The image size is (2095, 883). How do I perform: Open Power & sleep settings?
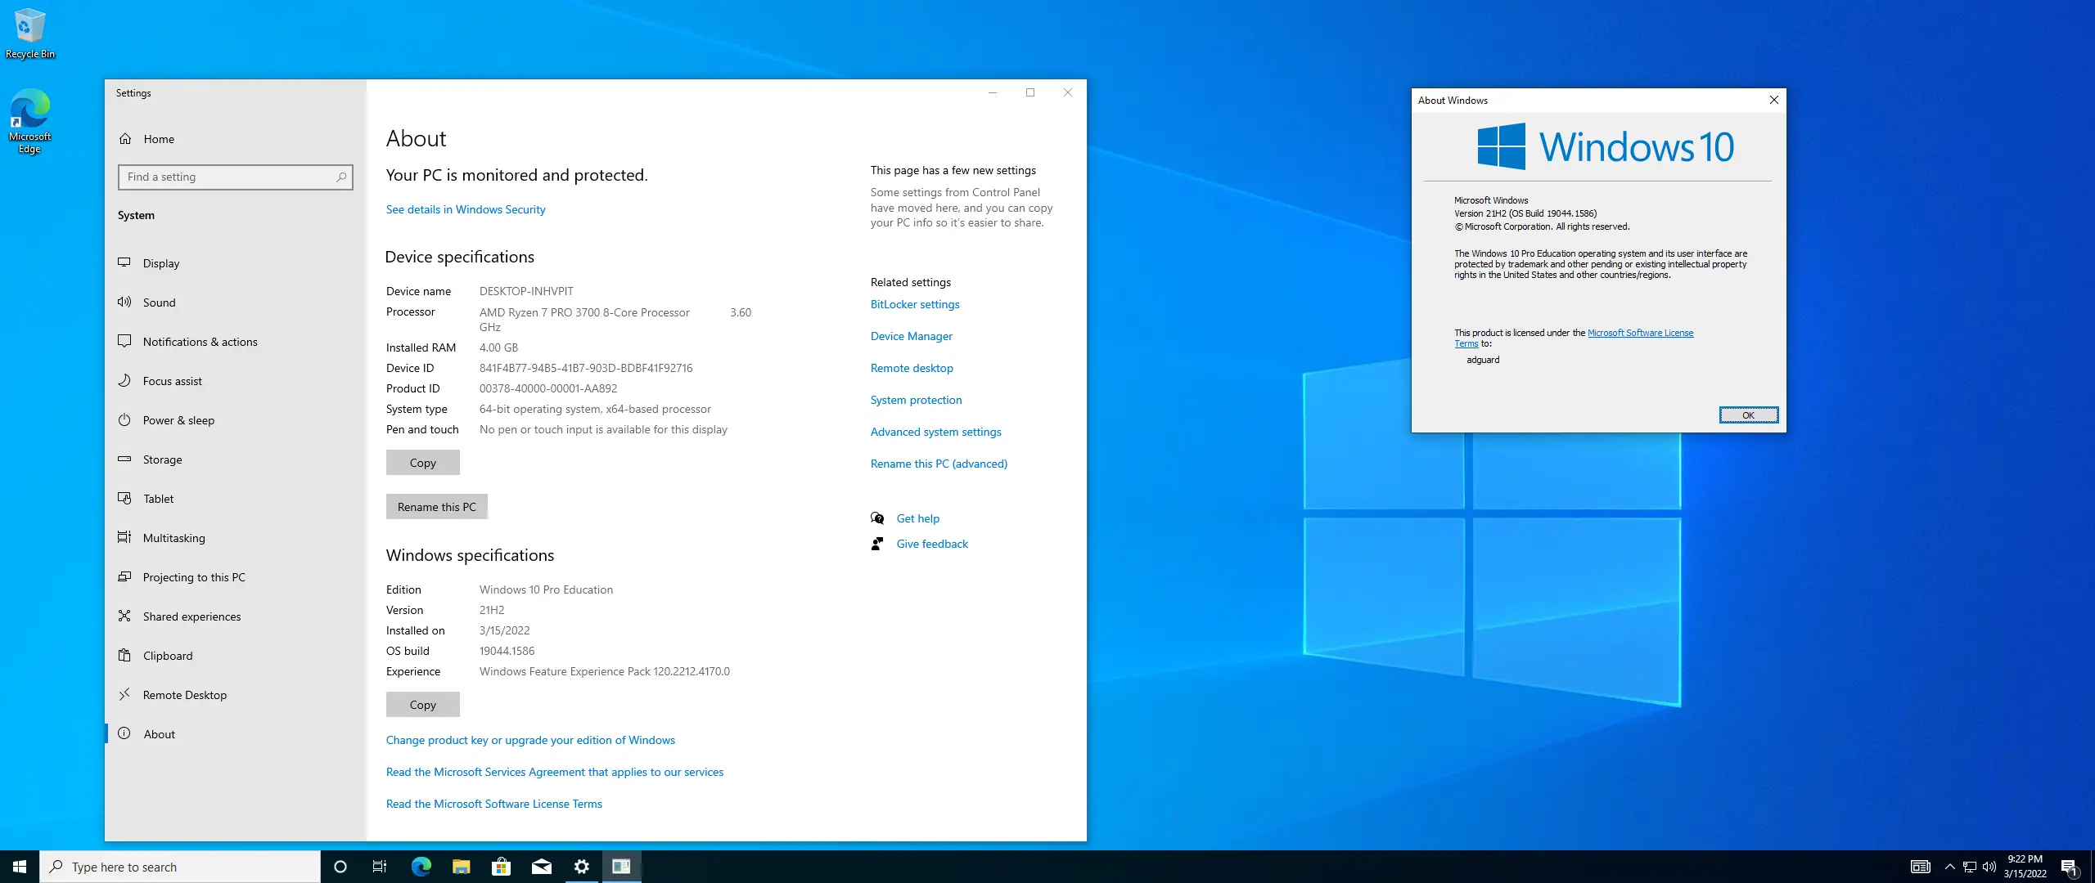click(x=178, y=420)
